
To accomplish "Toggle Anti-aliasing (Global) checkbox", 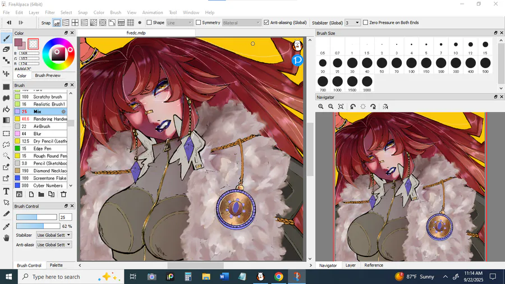I will coord(267,22).
